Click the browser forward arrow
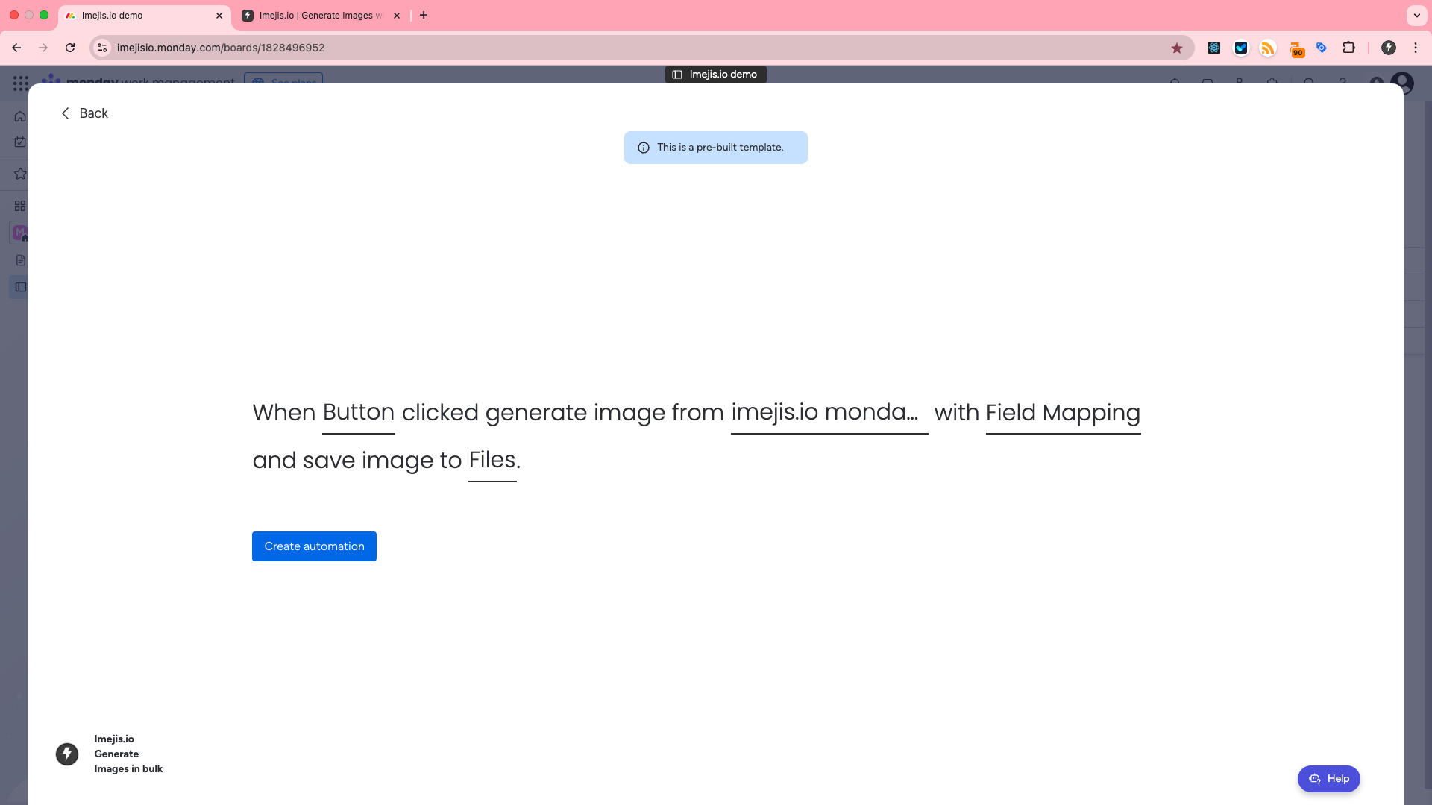Viewport: 1432px width, 805px height. 43,48
